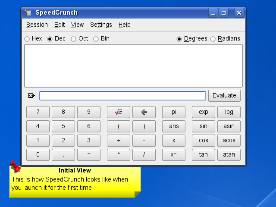Click the decimal point key

click(x=63, y=155)
